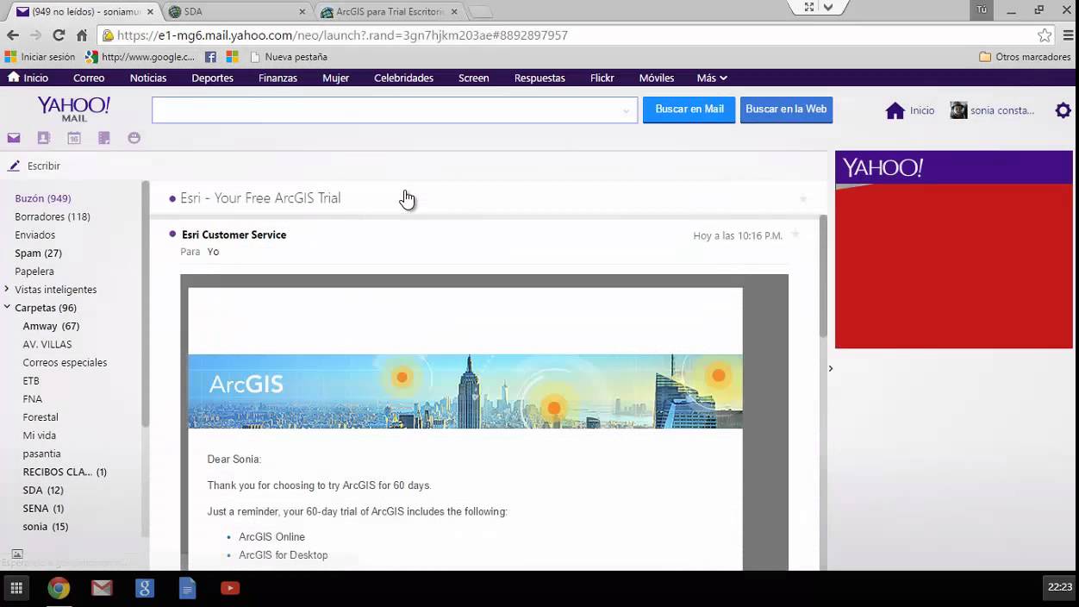Screen dimensions: 1079x607
Task: Open a new browser tab
Action: pyautogui.click(x=479, y=11)
